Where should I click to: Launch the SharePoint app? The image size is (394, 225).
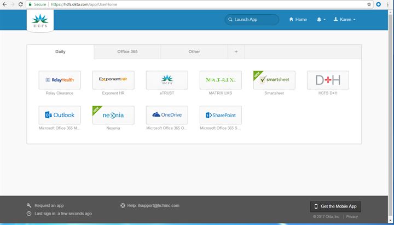(x=221, y=115)
